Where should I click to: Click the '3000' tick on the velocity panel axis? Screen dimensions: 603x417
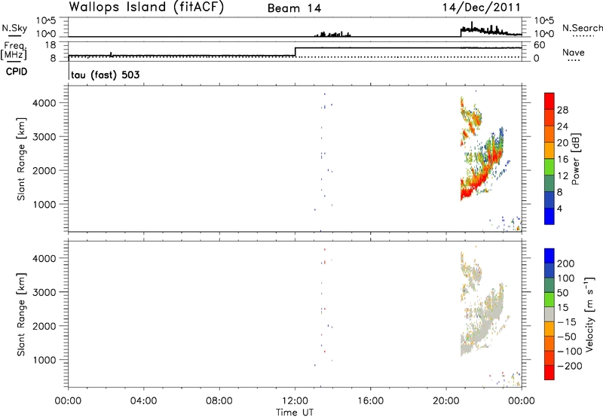click(x=45, y=292)
